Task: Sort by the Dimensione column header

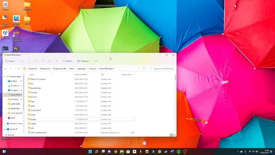Action: coord(127,74)
